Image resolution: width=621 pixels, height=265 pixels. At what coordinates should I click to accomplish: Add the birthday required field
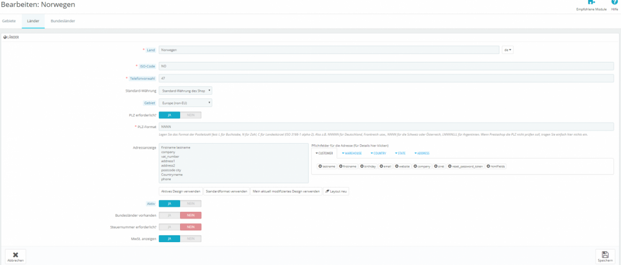[x=368, y=167]
